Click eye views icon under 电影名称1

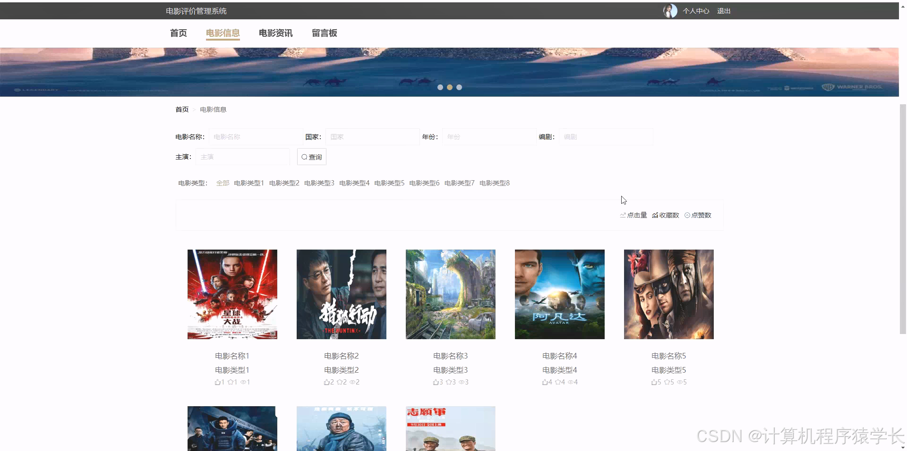pos(243,382)
